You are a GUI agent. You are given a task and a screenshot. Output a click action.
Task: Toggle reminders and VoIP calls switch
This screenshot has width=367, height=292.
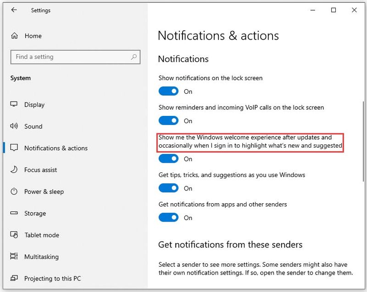pyautogui.click(x=168, y=120)
